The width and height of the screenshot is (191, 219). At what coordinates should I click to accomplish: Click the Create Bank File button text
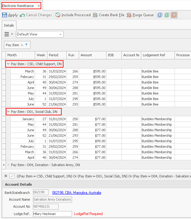[112, 15]
